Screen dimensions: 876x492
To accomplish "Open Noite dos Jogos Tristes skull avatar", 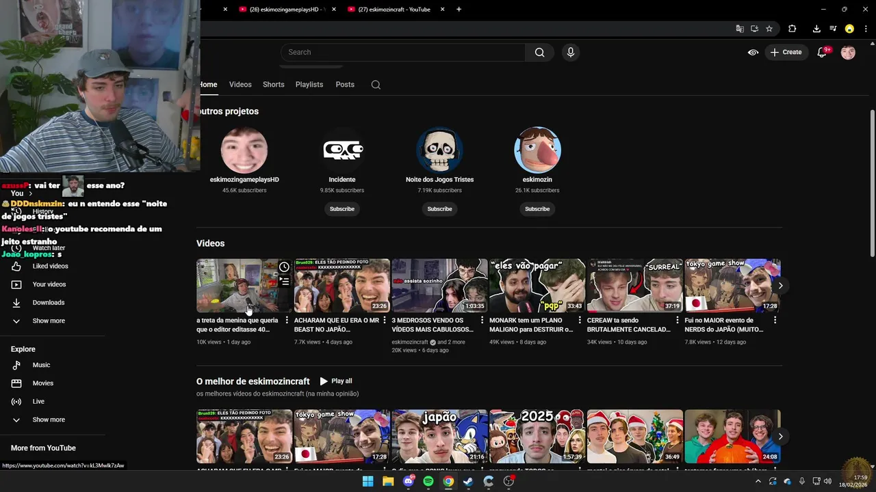I will tap(439, 150).
